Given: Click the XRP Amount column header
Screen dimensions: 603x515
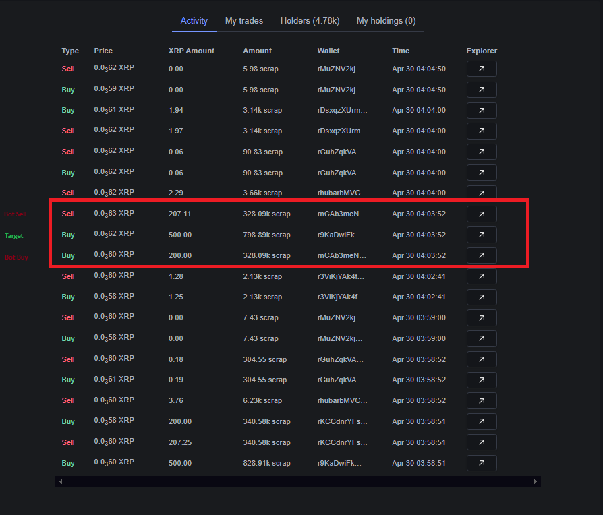Looking at the screenshot, I should coord(191,51).
